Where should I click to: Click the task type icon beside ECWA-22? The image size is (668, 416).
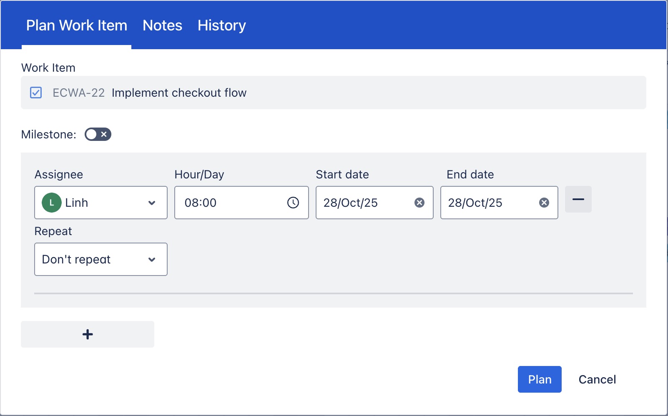click(36, 93)
